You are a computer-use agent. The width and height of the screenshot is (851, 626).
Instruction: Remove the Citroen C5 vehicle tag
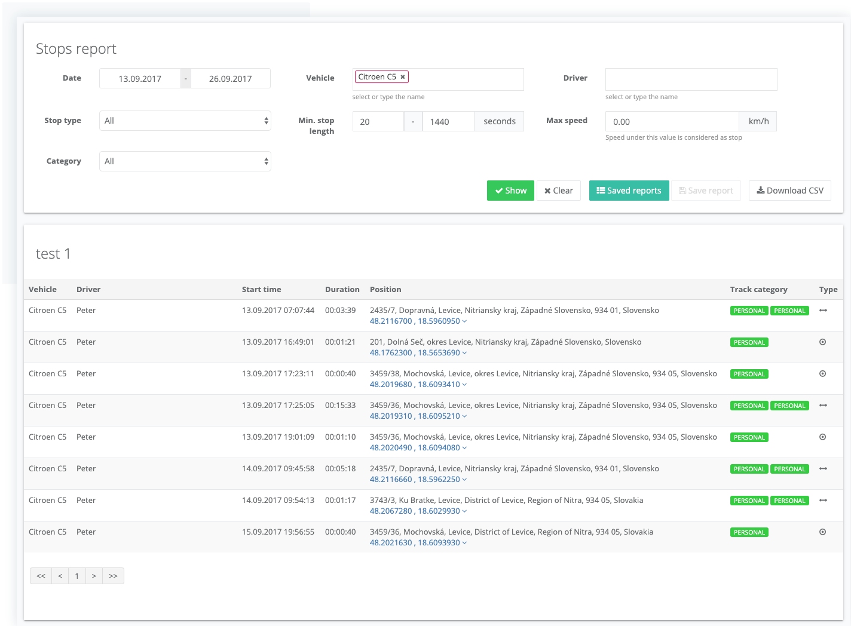(x=403, y=77)
